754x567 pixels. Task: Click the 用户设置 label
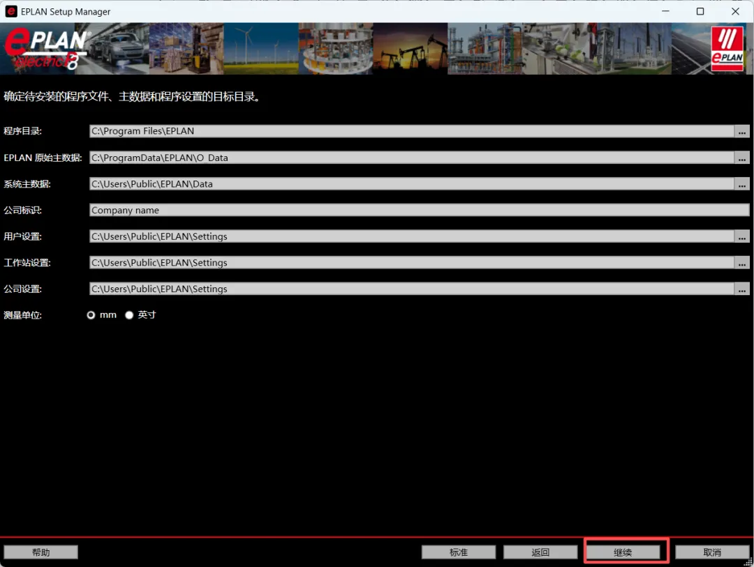(22, 236)
